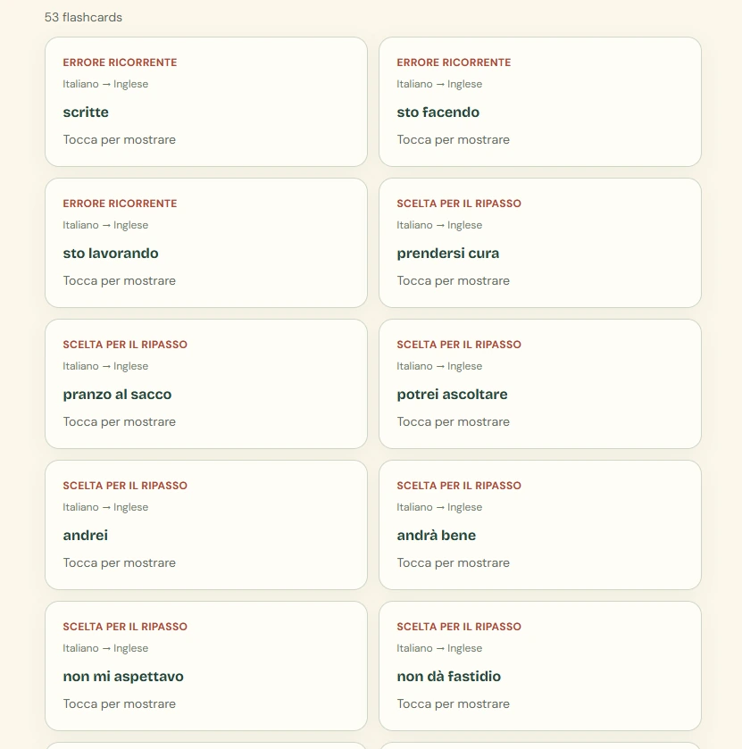The height and width of the screenshot is (749, 742).
Task: Click 'Italiano → Inglese' on sto lavorando card
Action: [x=105, y=225]
